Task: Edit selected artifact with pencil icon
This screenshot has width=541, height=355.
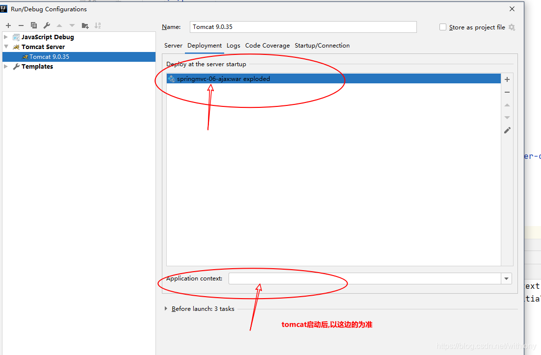Action: point(507,130)
